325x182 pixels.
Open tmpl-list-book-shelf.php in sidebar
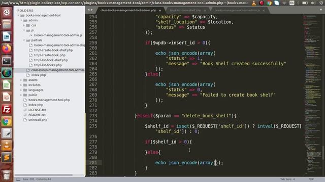point(51,60)
